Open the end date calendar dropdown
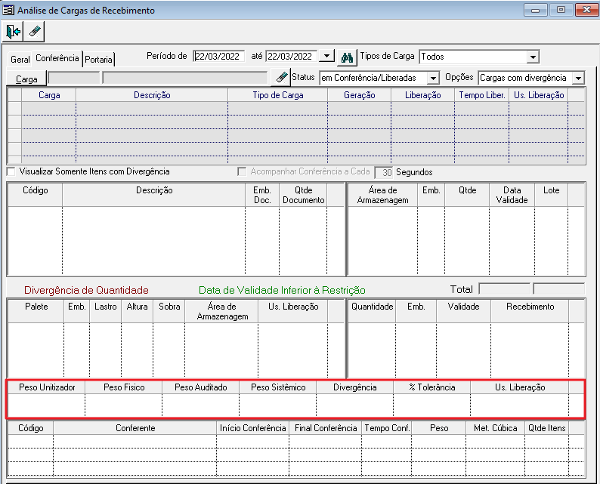 pos(326,56)
